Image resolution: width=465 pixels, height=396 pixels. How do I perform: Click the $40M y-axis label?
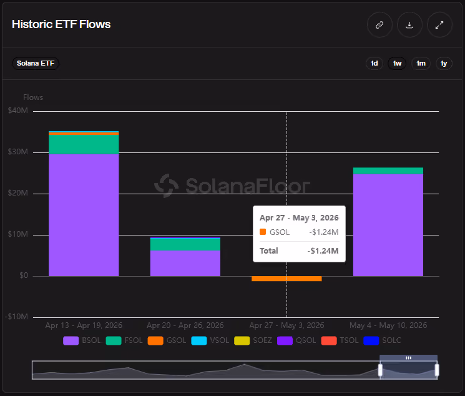pos(18,111)
